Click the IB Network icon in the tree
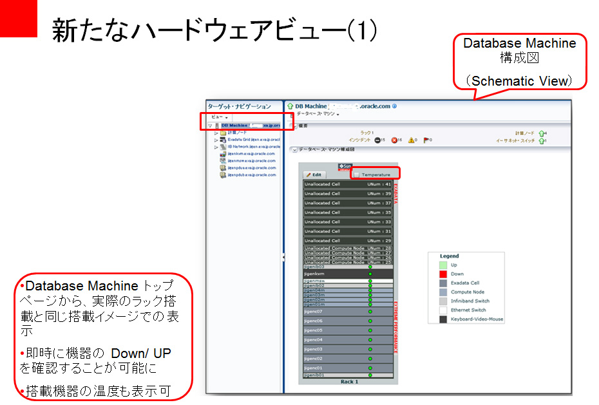 pos(223,147)
